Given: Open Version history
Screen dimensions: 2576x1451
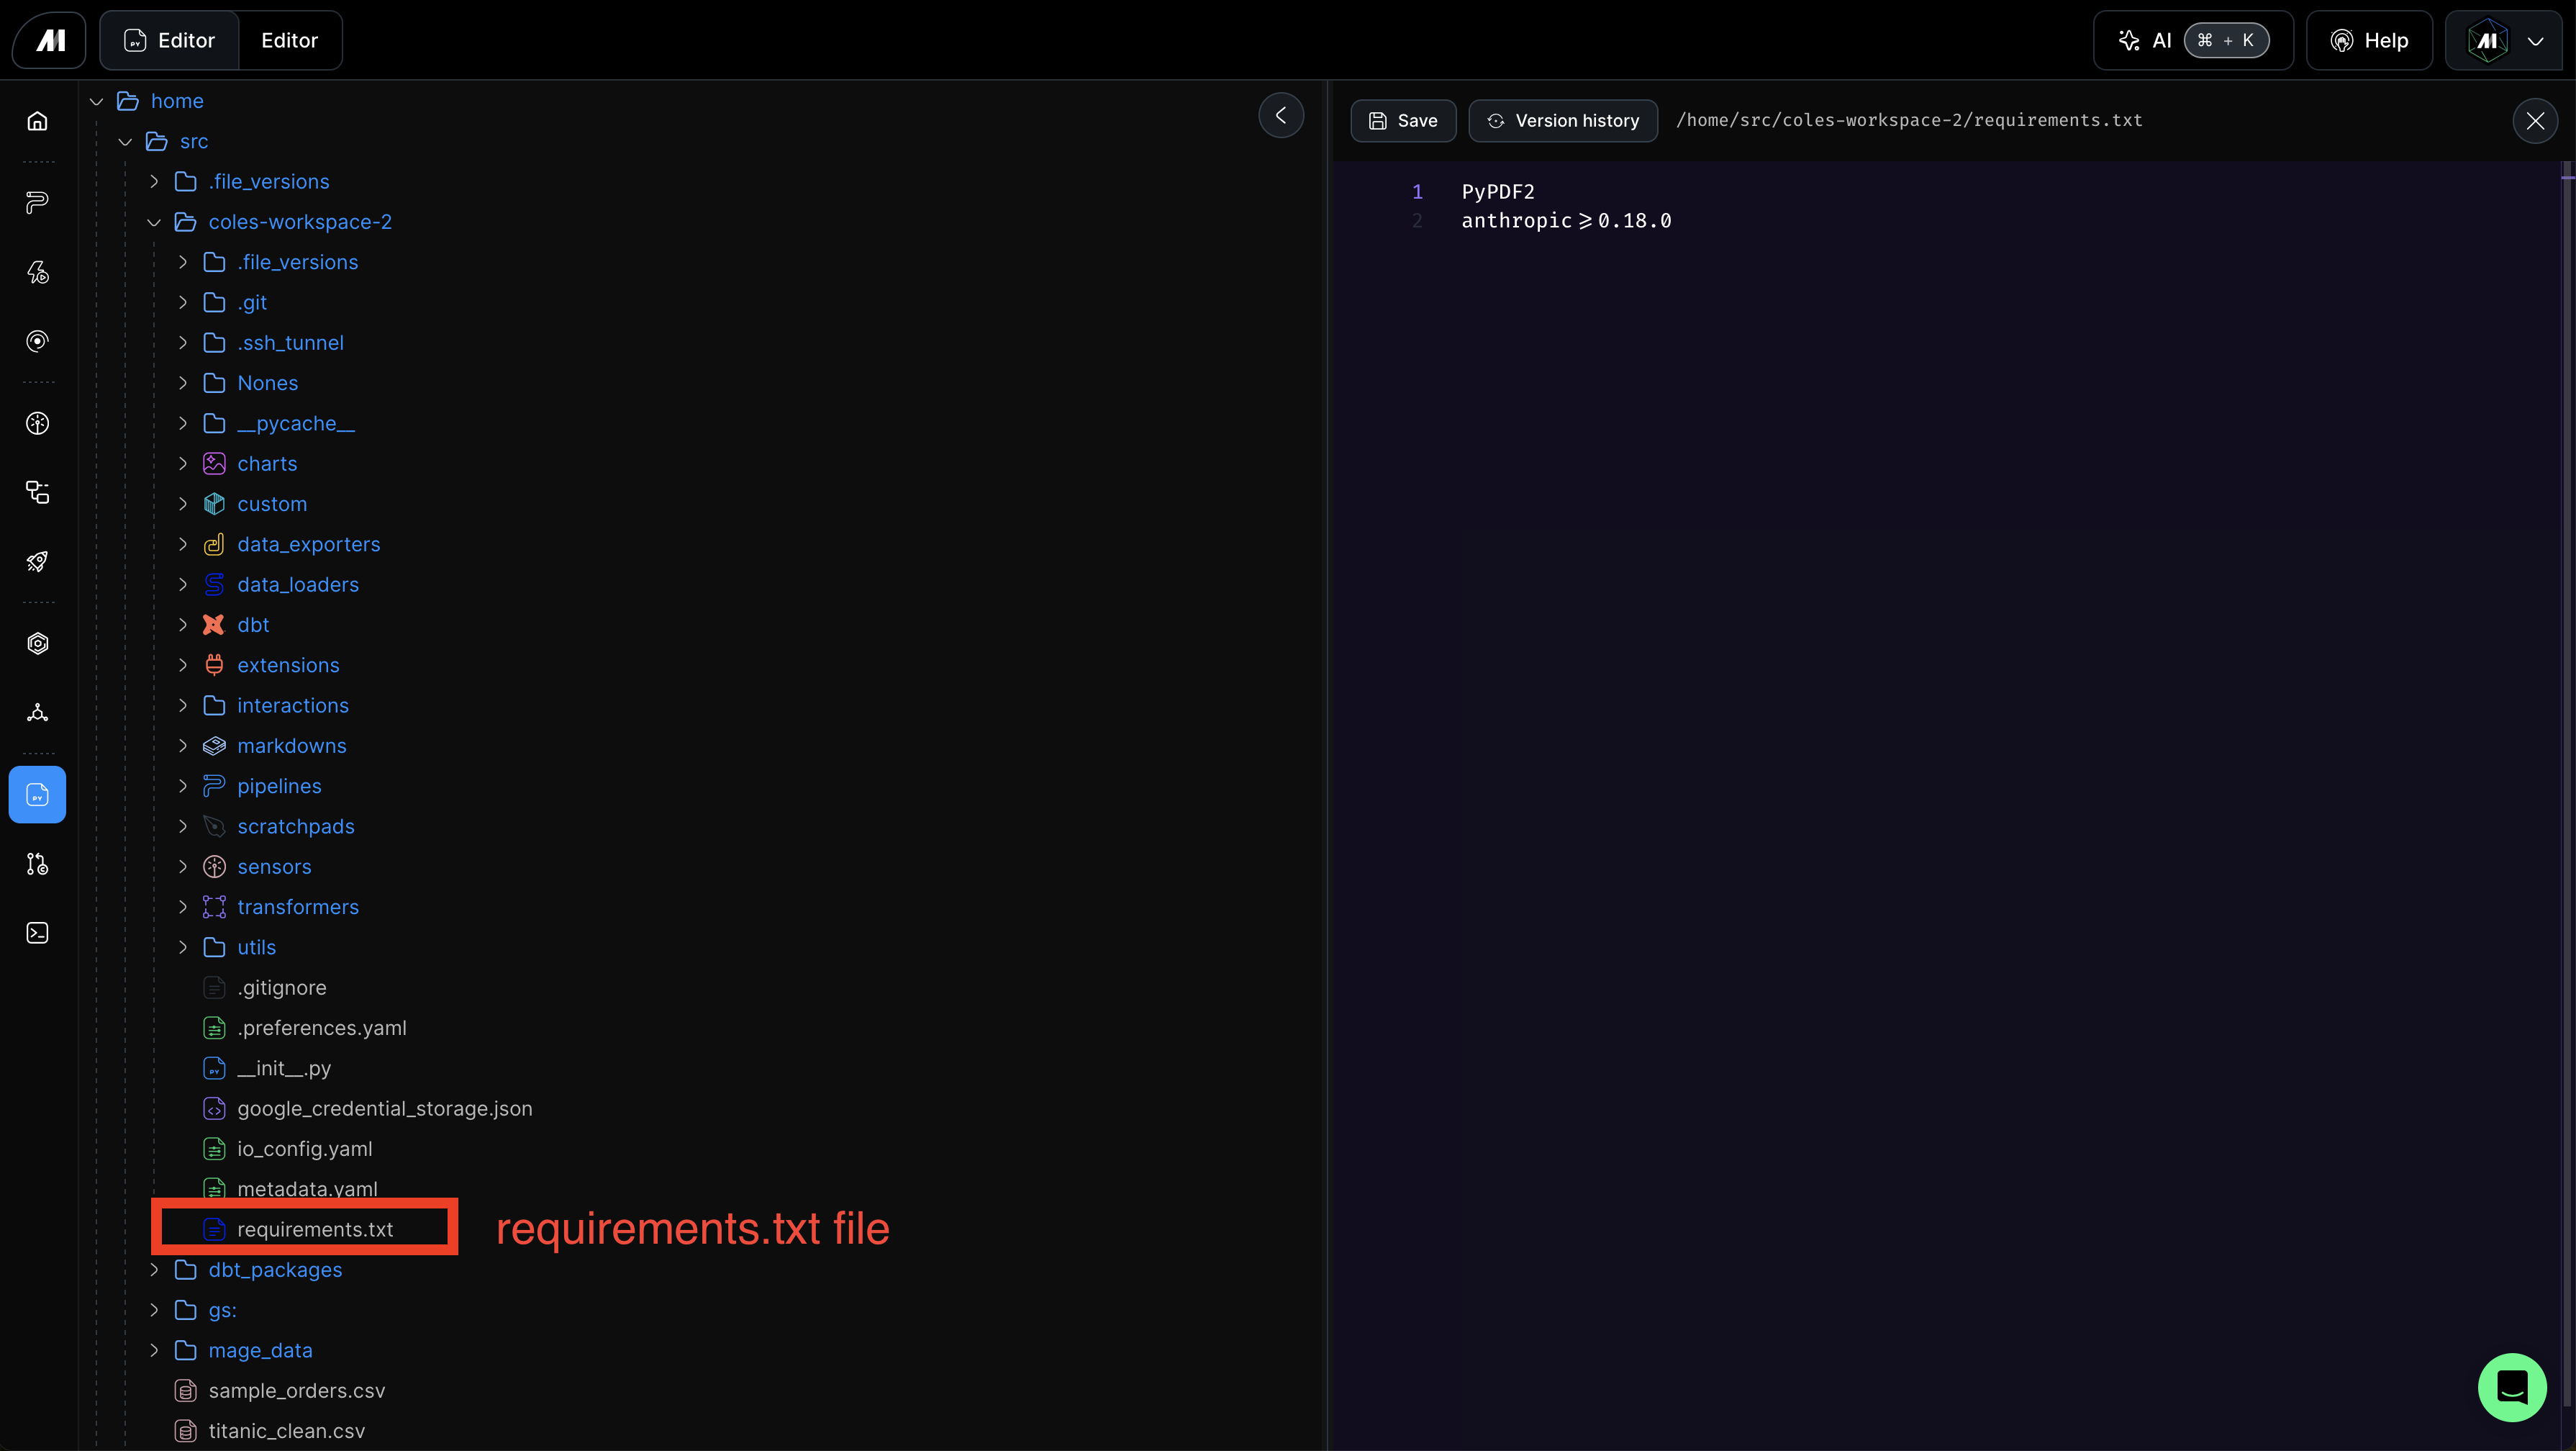Looking at the screenshot, I should click(1562, 121).
